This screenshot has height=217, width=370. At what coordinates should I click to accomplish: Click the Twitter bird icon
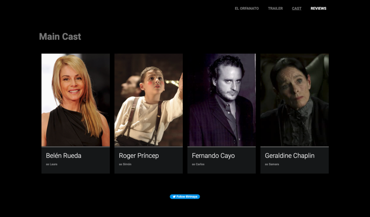coord(174,197)
